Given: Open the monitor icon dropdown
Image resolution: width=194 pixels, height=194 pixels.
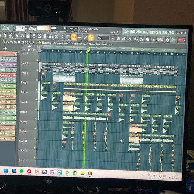Looking at the screenshot, I should point(68,37).
